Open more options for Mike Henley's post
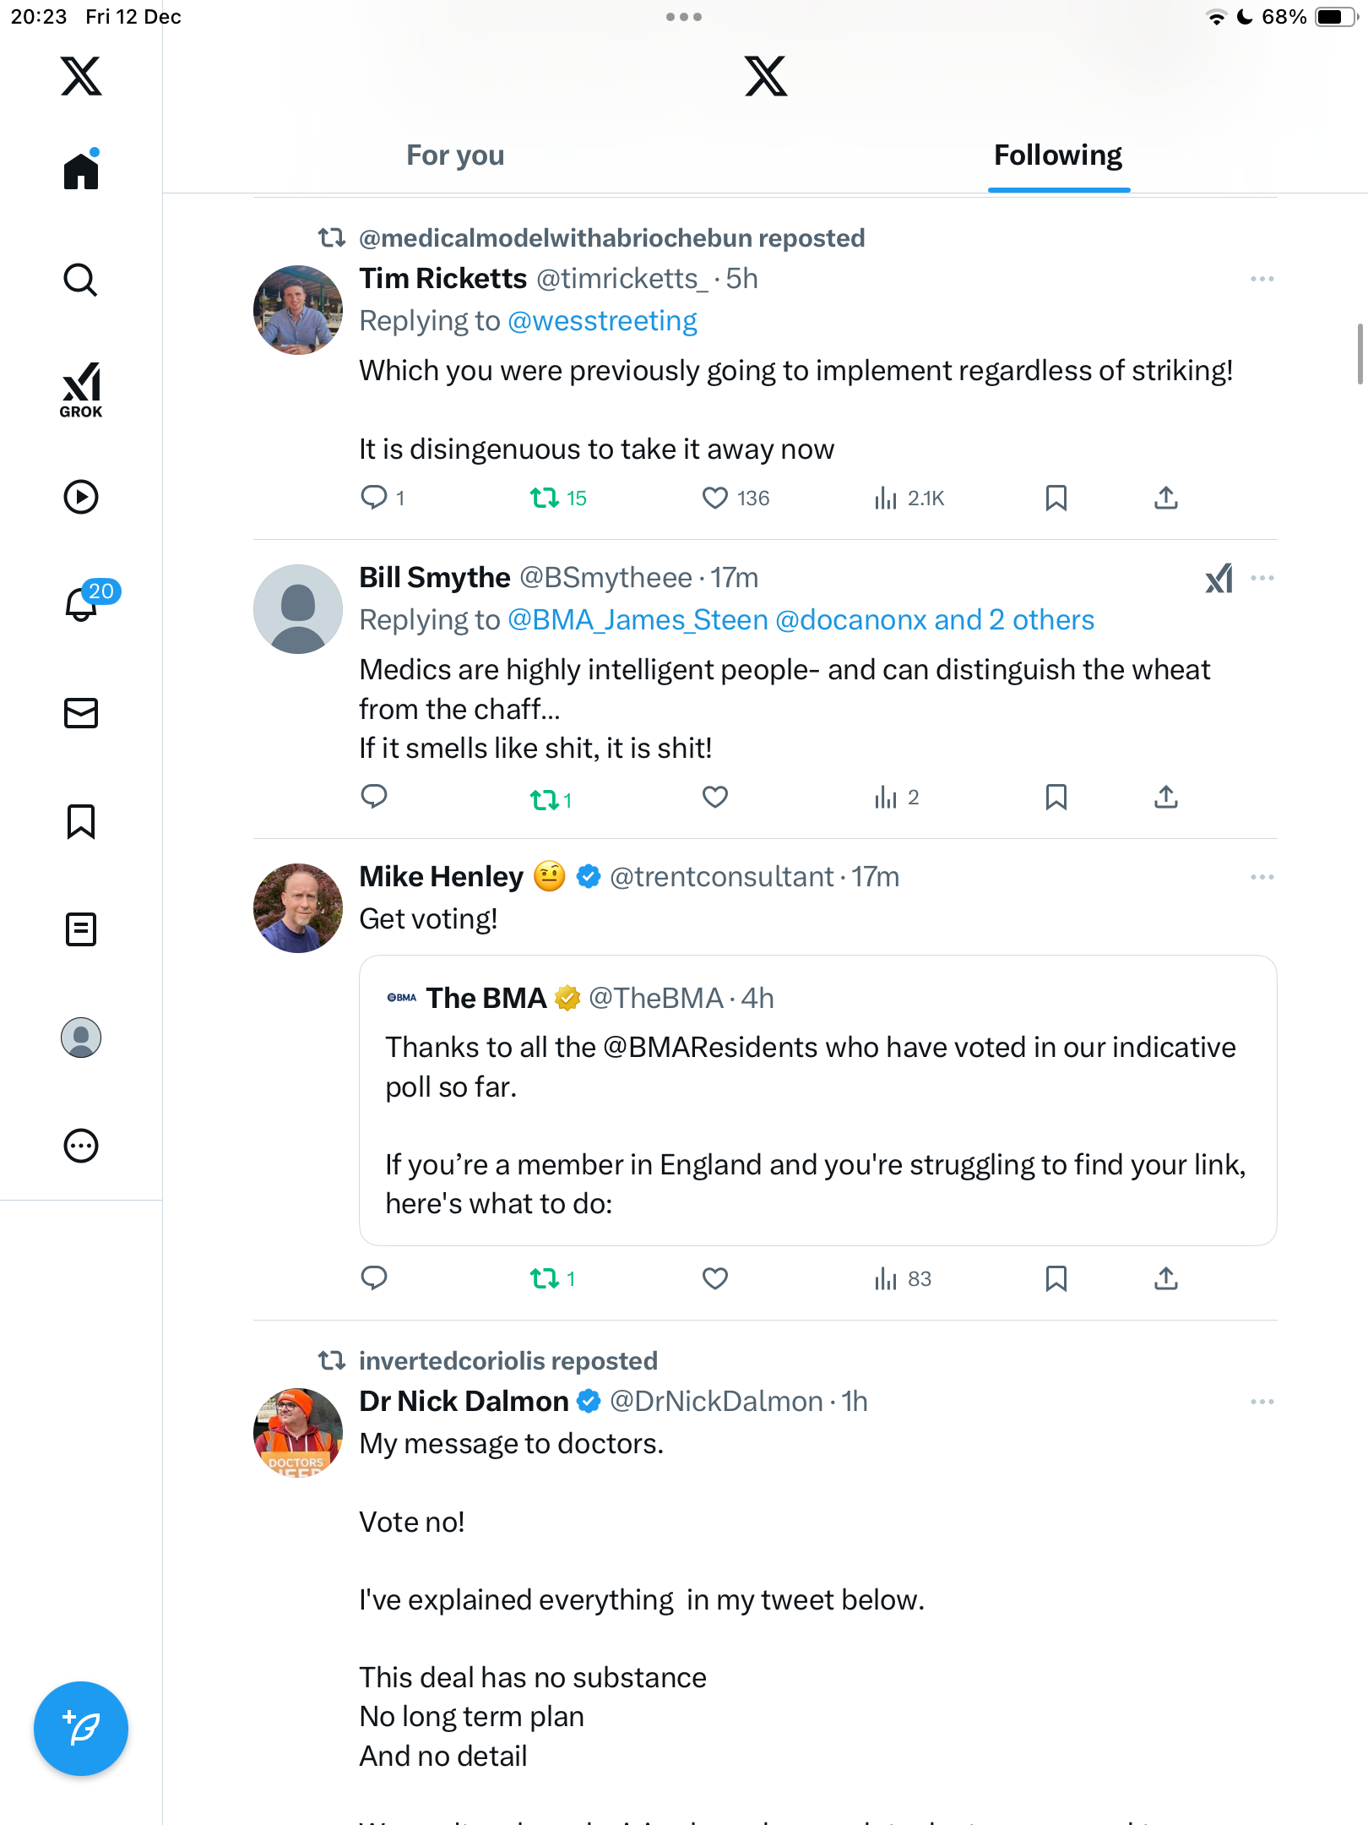Viewport: 1368px width, 1825px height. (x=1262, y=877)
